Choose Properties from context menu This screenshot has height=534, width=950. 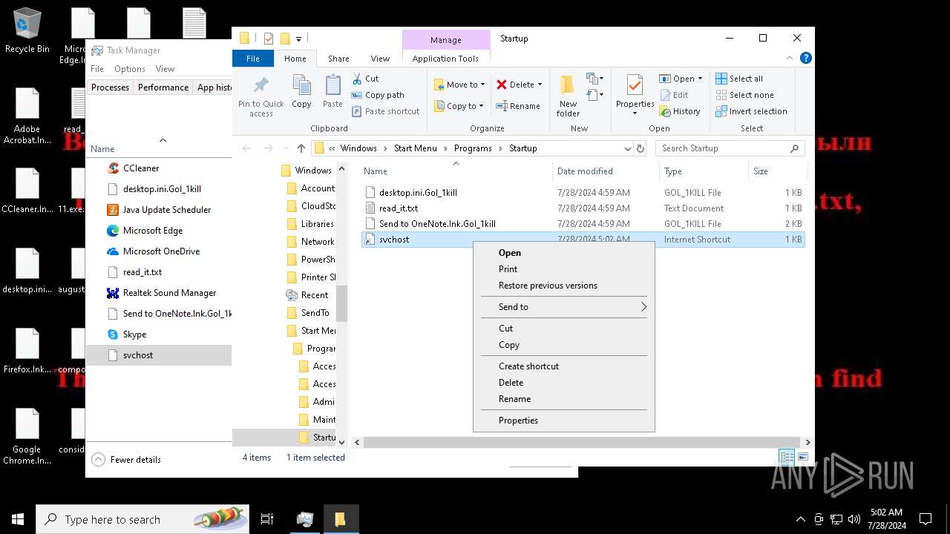(x=564, y=421)
